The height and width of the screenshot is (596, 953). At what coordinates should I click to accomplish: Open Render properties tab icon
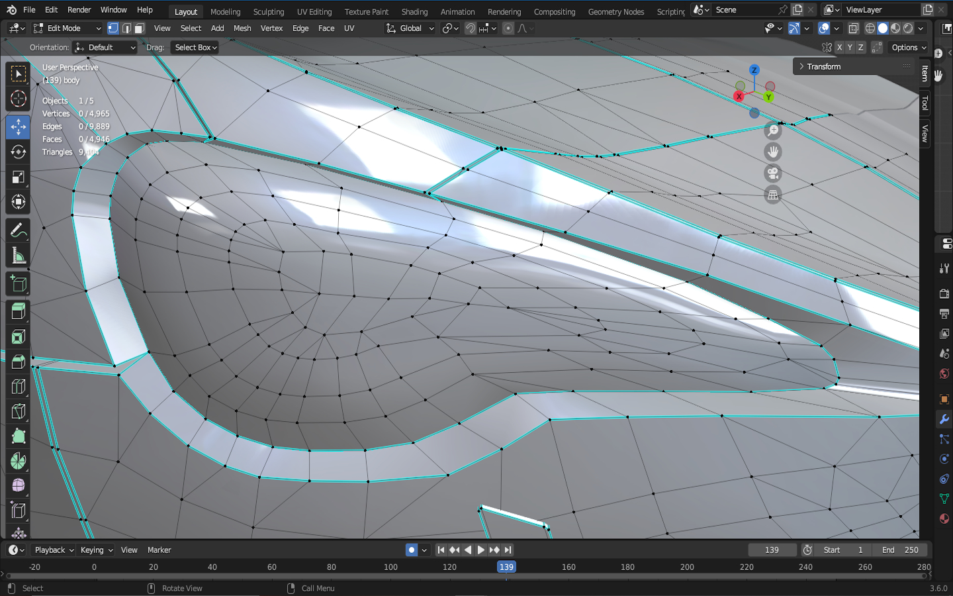pyautogui.click(x=944, y=293)
